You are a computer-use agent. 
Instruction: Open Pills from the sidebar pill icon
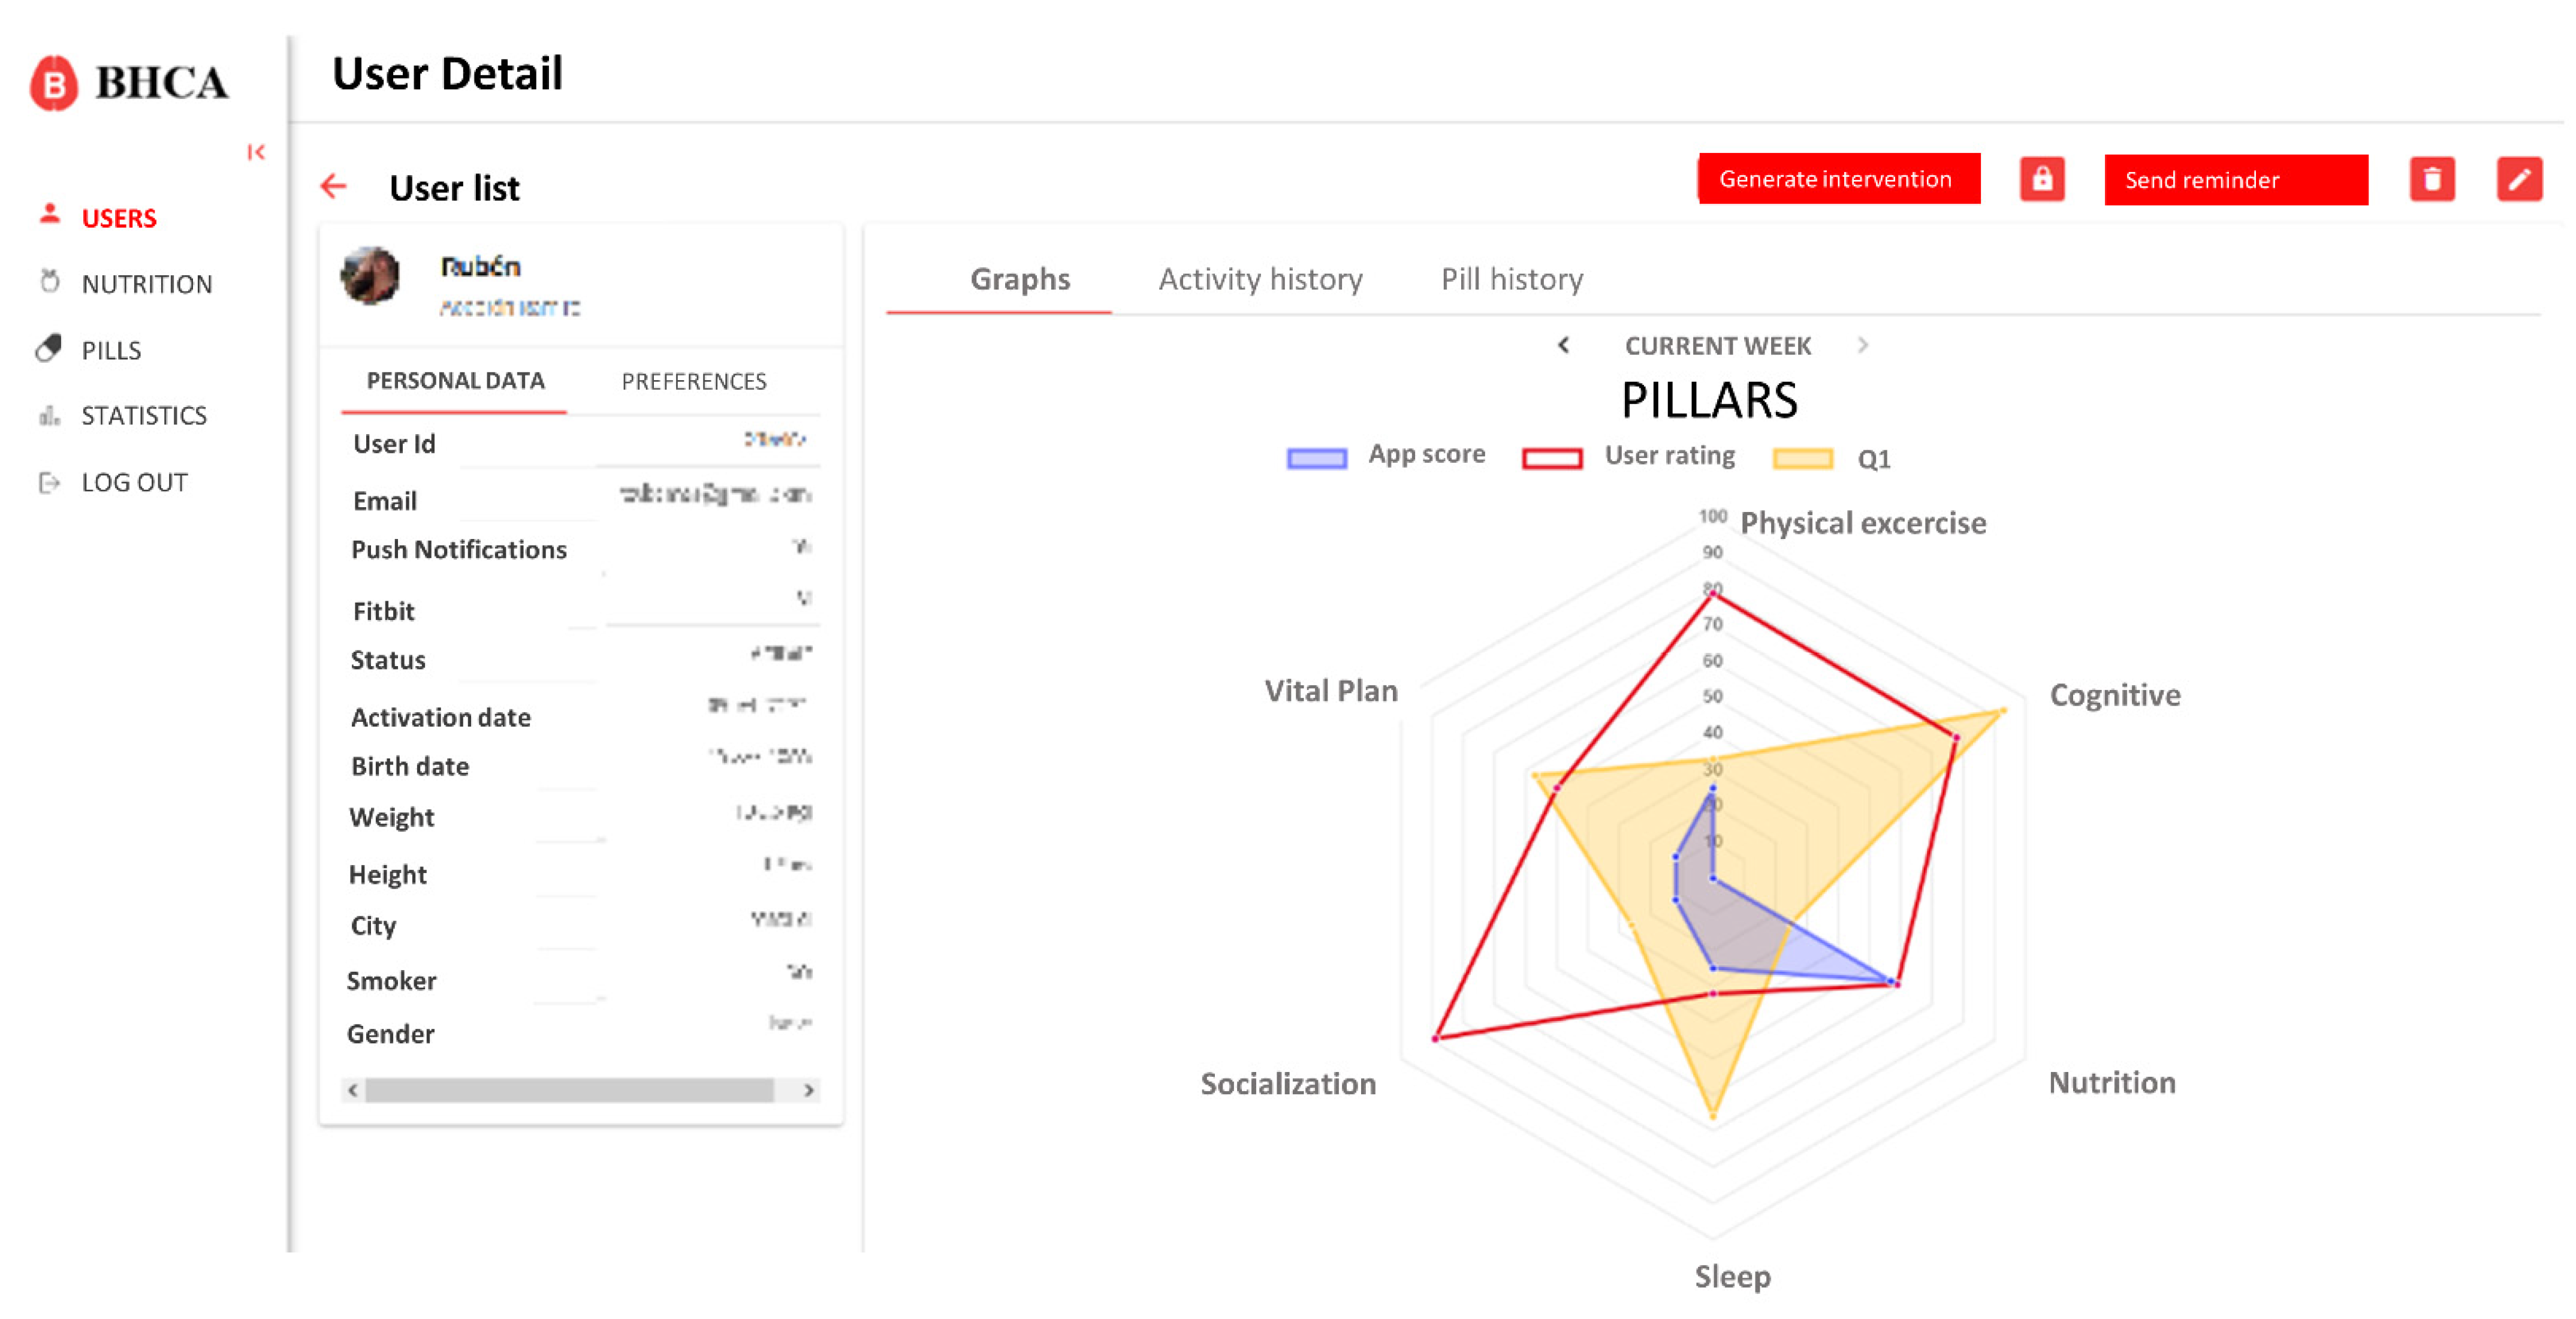(x=49, y=349)
